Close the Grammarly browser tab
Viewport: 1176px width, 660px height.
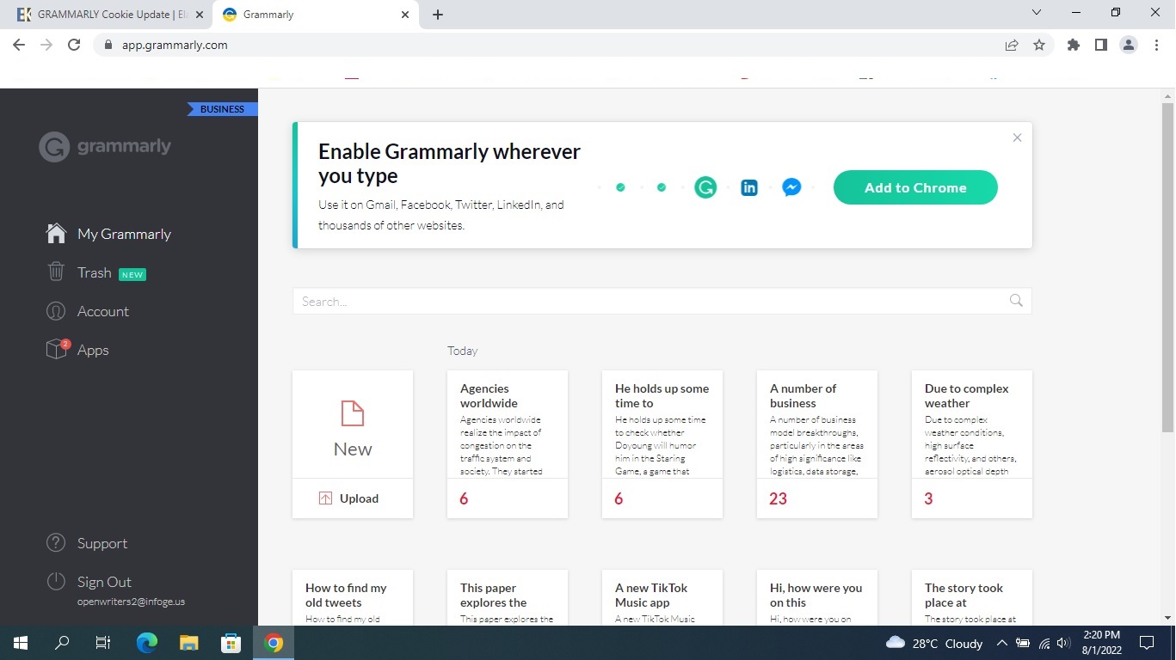coord(405,15)
